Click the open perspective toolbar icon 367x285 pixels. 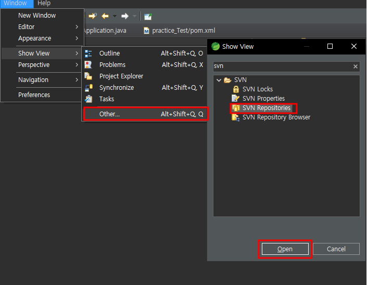pyautogui.click(x=148, y=16)
